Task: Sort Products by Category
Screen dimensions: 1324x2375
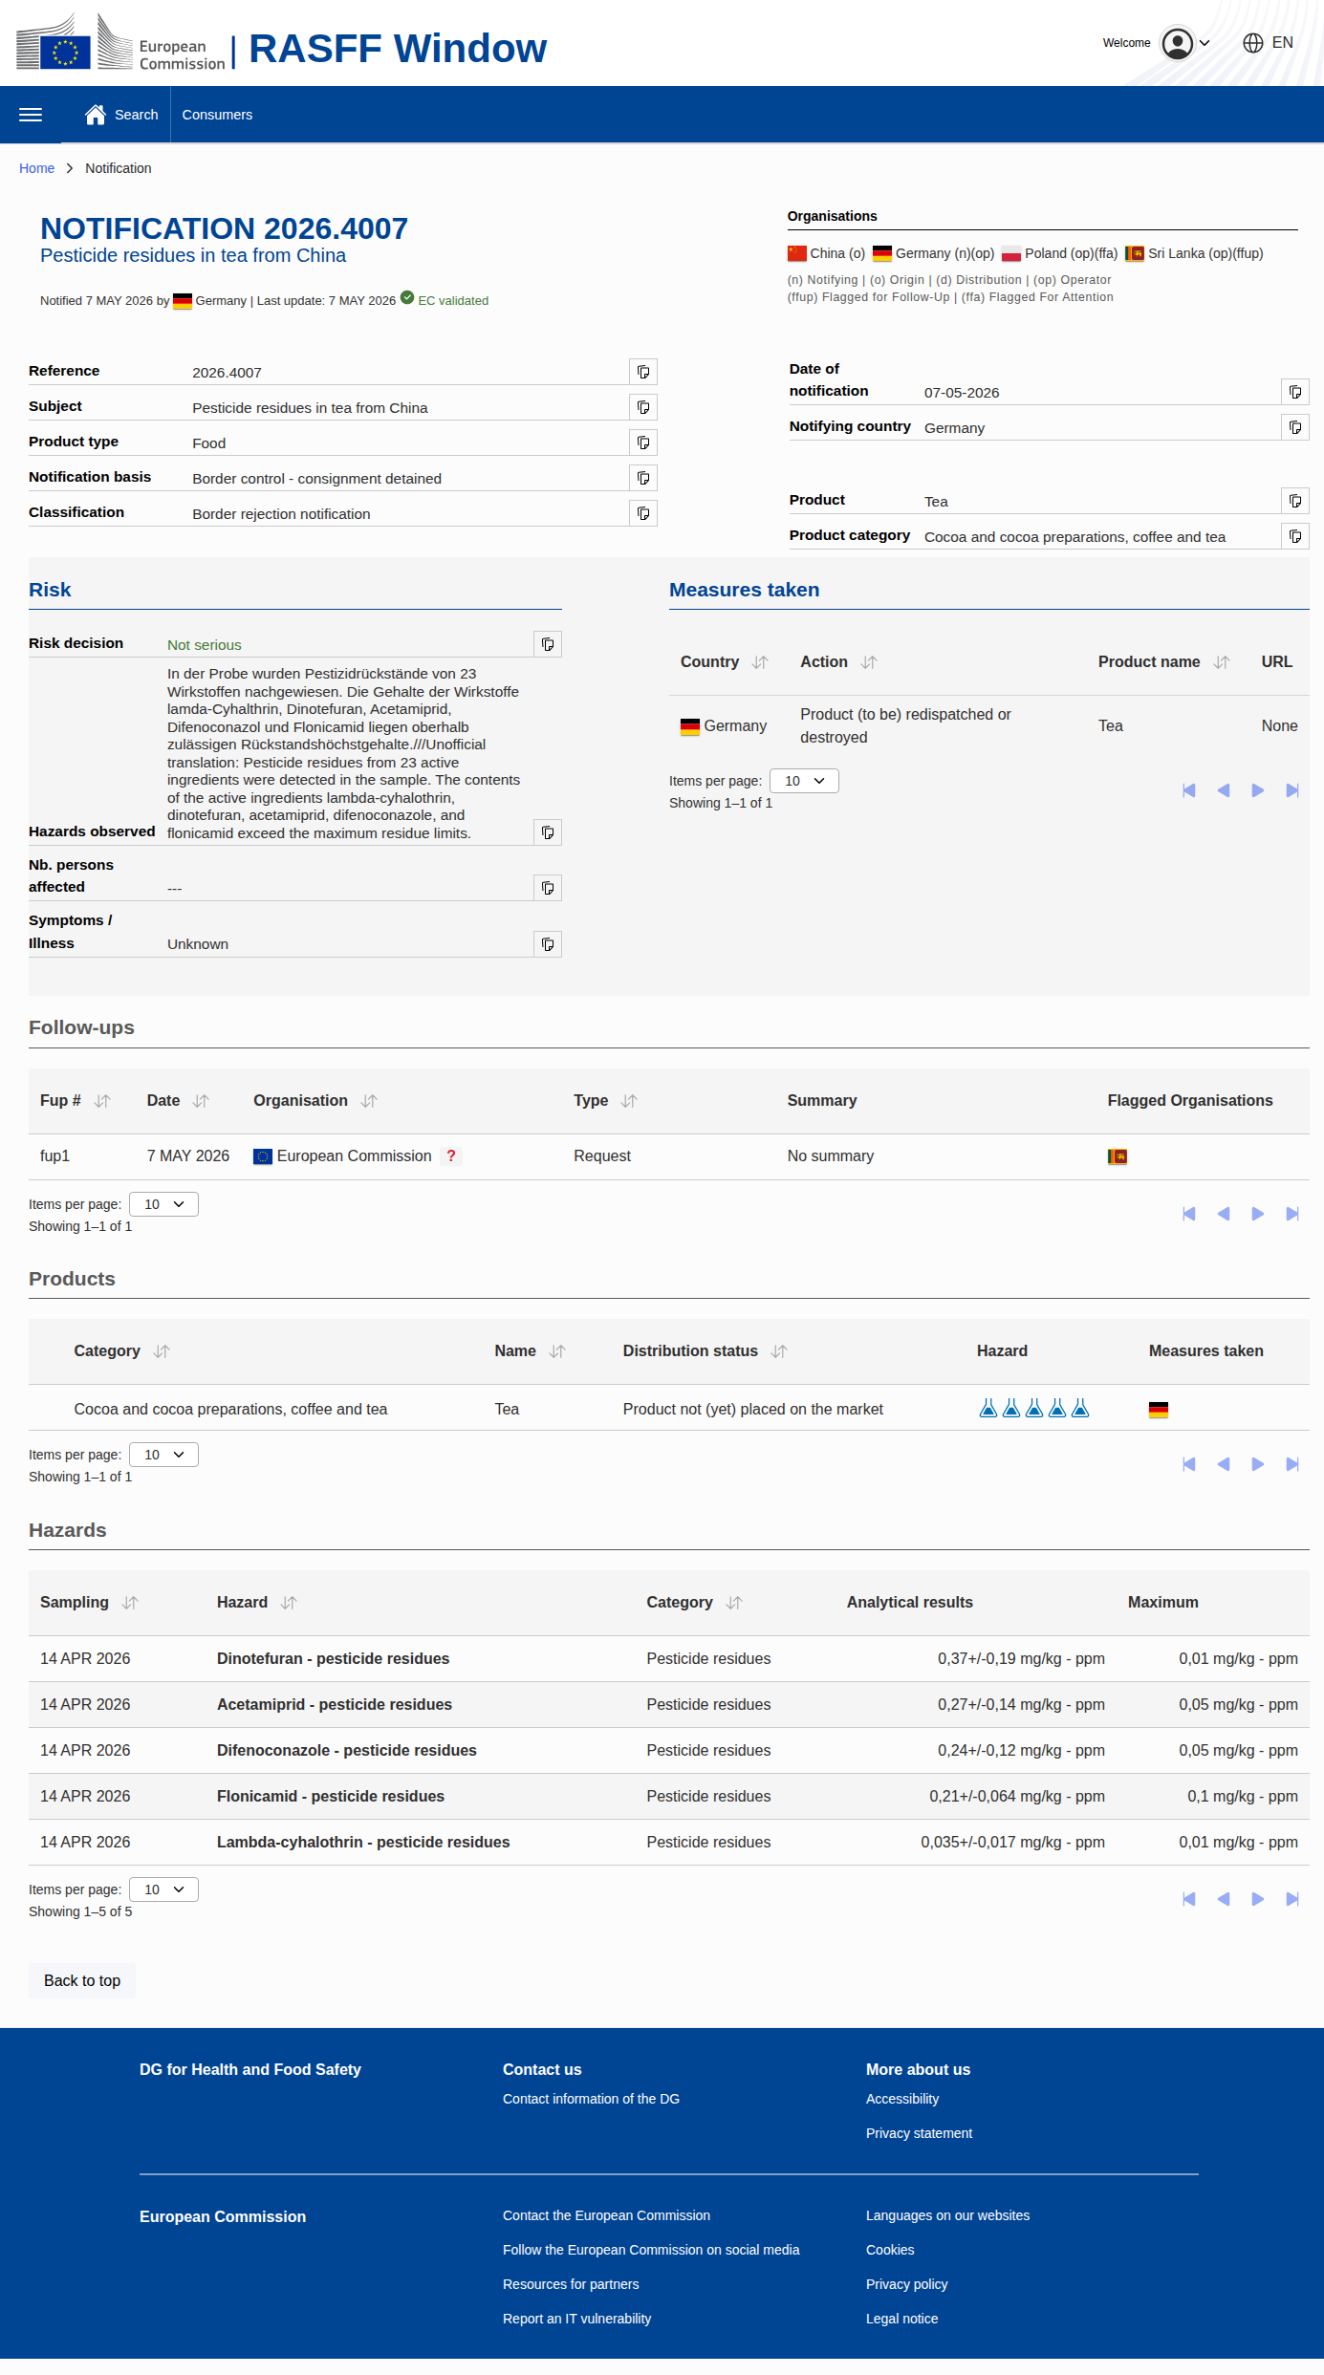Action: (x=162, y=1351)
